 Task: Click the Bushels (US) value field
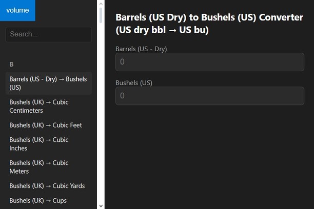[209, 96]
